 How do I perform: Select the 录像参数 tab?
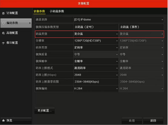[x=39, y=11]
